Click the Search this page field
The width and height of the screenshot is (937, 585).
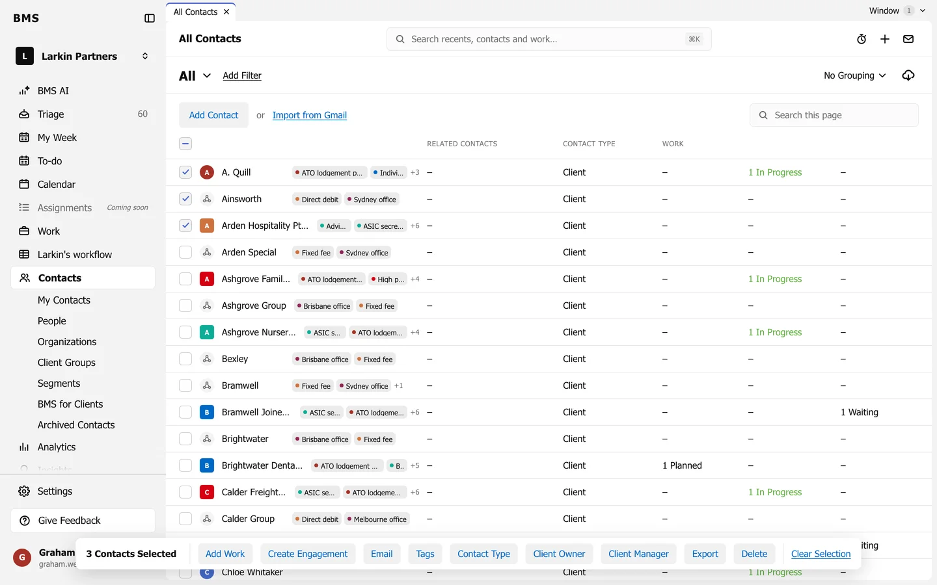[x=834, y=115]
